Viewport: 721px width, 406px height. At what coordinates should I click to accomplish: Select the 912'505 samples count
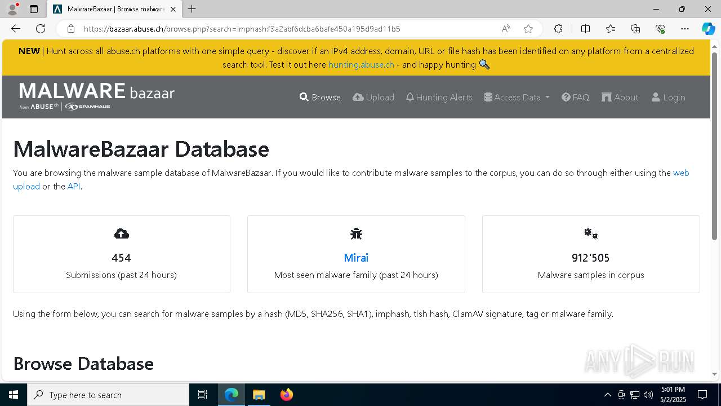coord(591,258)
